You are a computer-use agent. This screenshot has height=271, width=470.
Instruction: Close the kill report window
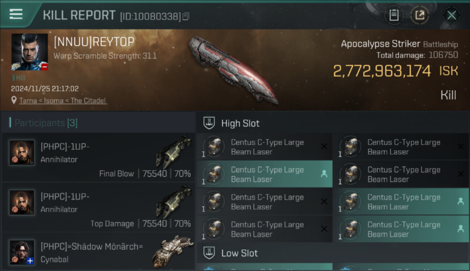coord(452,15)
